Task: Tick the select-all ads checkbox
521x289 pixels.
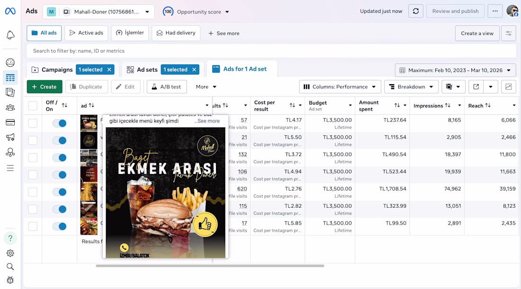Action: [33, 106]
